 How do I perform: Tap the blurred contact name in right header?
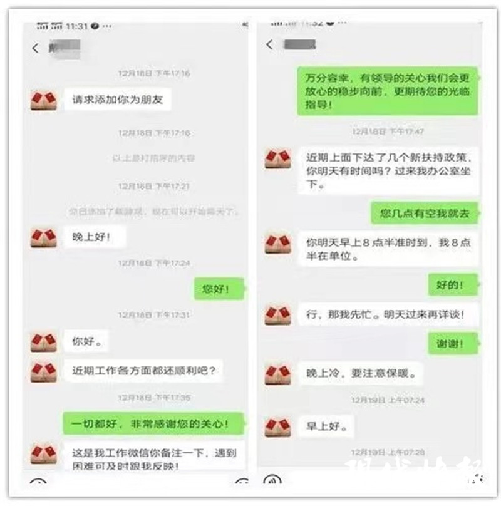(x=299, y=44)
